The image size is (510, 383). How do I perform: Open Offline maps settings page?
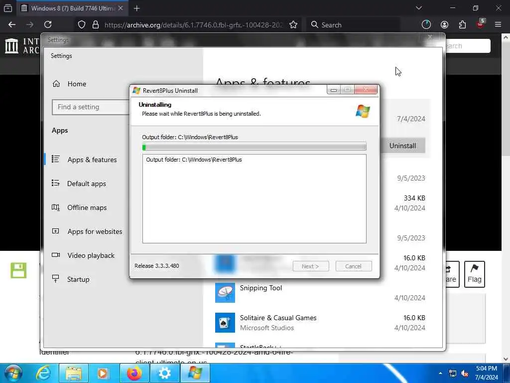point(87,208)
